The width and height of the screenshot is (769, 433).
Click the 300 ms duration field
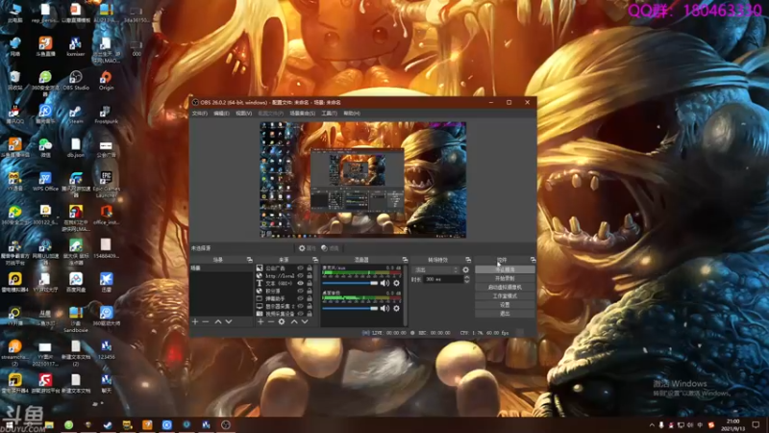click(x=443, y=279)
